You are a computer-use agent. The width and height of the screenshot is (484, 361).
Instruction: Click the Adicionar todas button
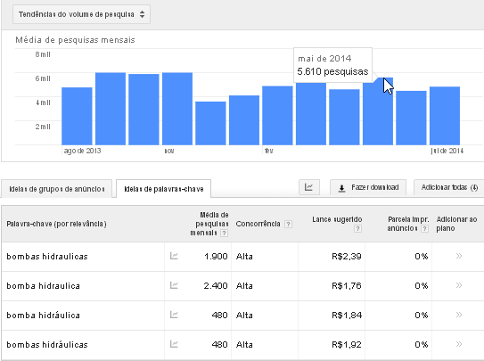[x=449, y=187]
